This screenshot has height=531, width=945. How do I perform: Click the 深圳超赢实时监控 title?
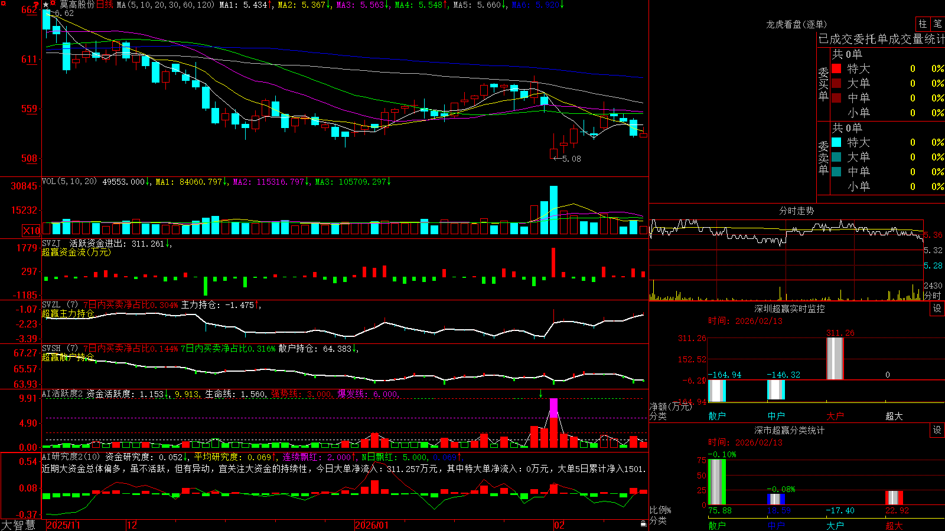(x=789, y=309)
